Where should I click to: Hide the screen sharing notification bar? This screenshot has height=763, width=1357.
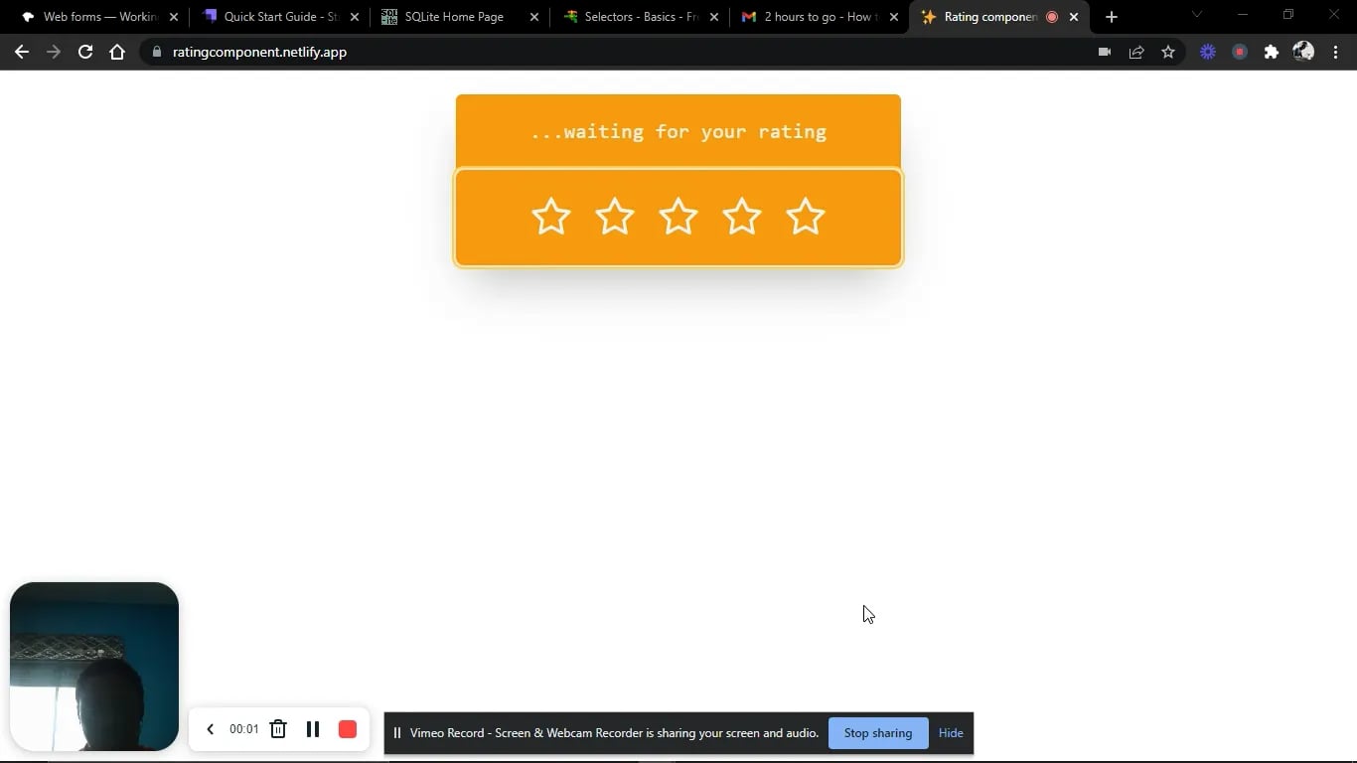[x=951, y=733]
